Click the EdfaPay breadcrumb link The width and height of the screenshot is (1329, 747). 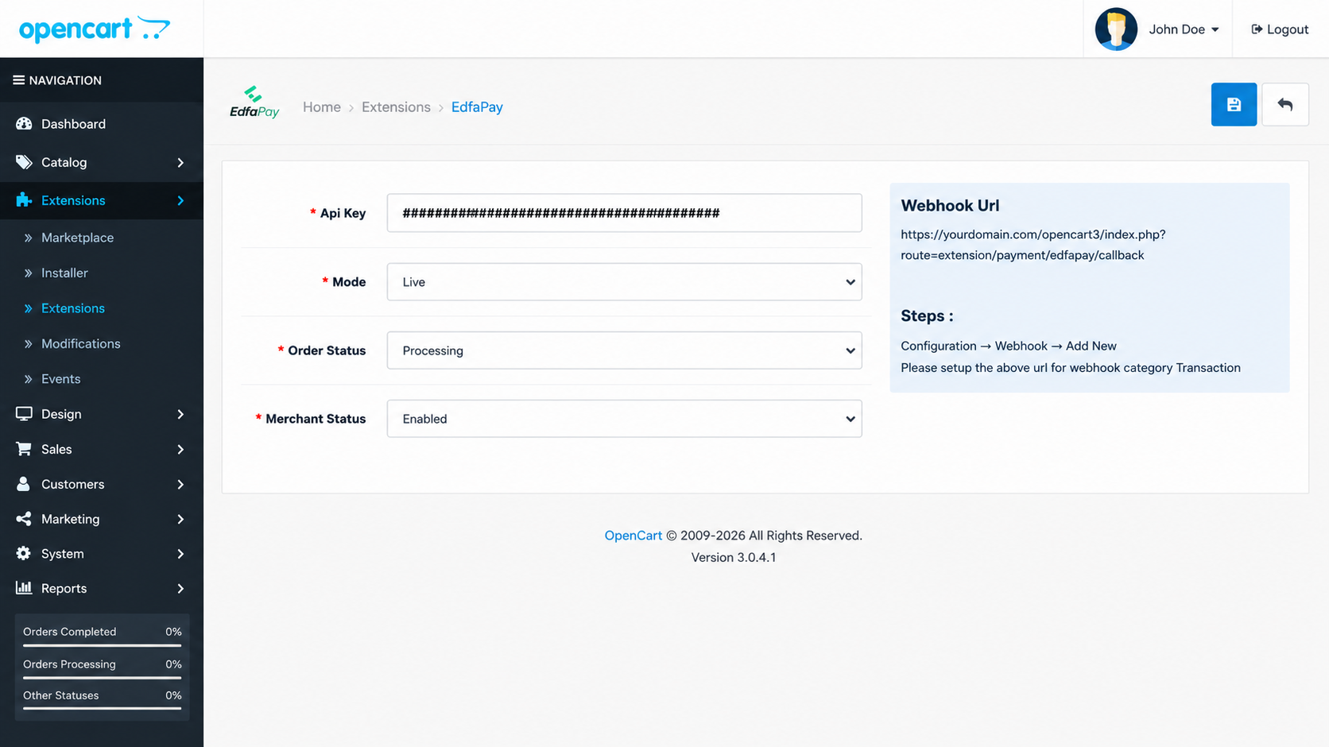[477, 107]
